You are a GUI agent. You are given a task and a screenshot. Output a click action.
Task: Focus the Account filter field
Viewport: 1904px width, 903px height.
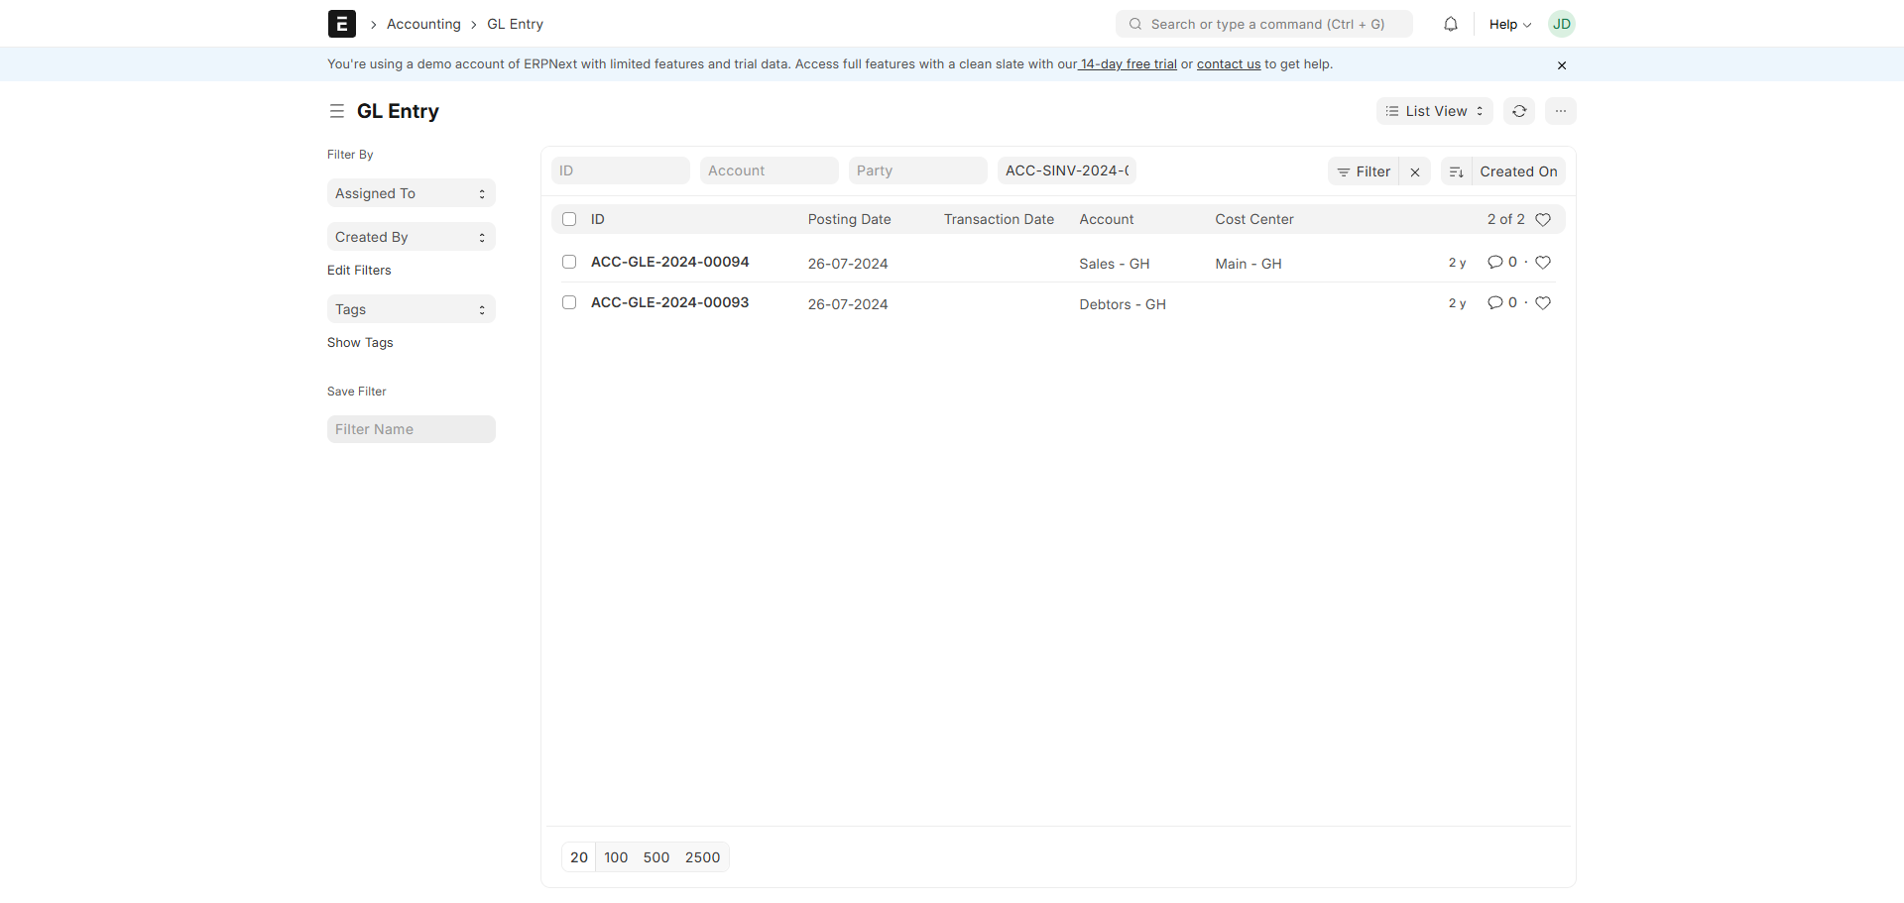point(770,170)
